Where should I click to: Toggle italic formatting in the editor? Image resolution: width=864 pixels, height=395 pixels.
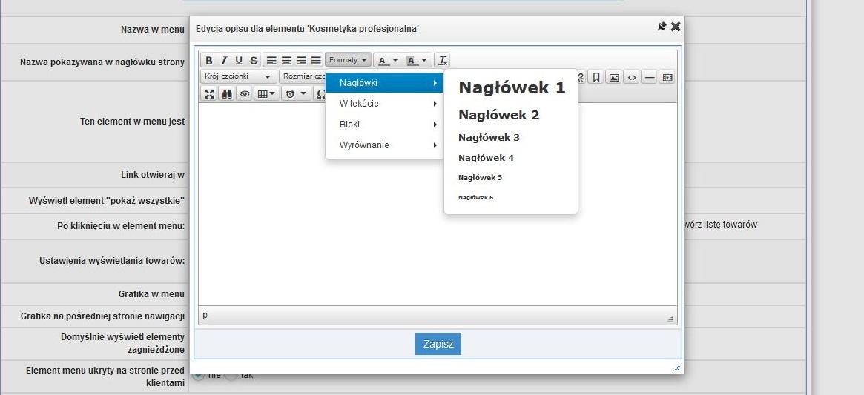[224, 61]
